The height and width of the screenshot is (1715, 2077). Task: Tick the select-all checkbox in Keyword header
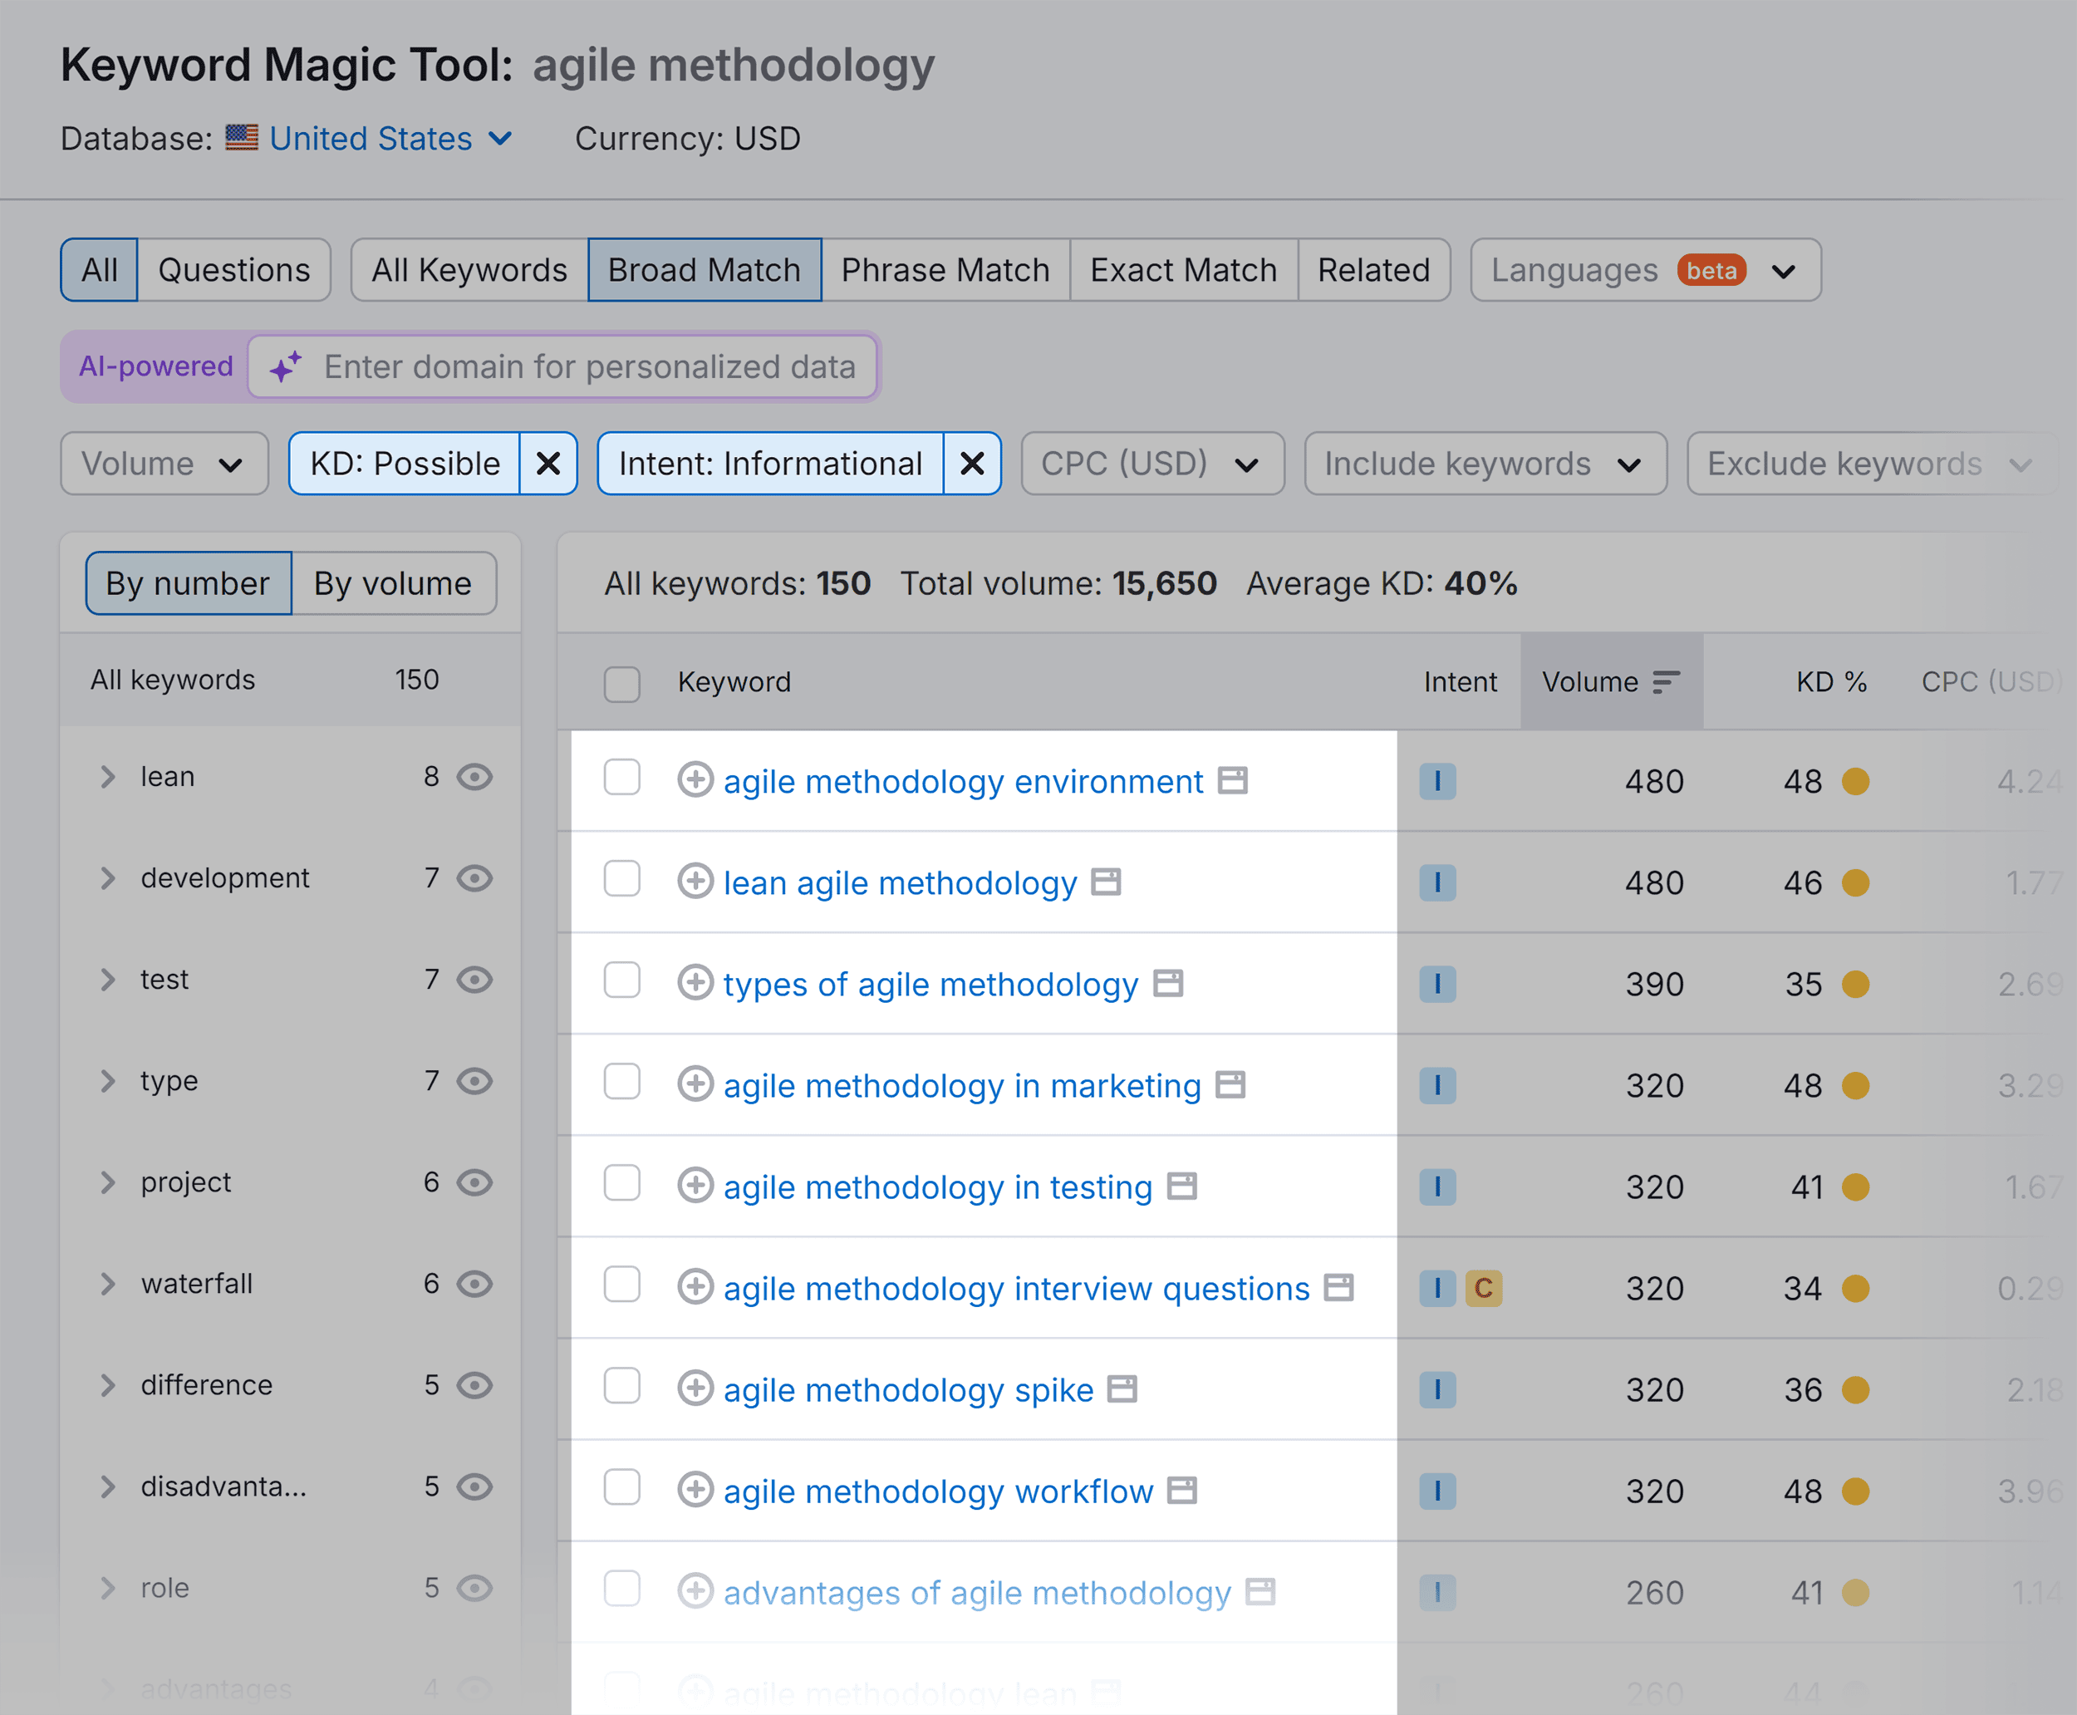pos(622,683)
